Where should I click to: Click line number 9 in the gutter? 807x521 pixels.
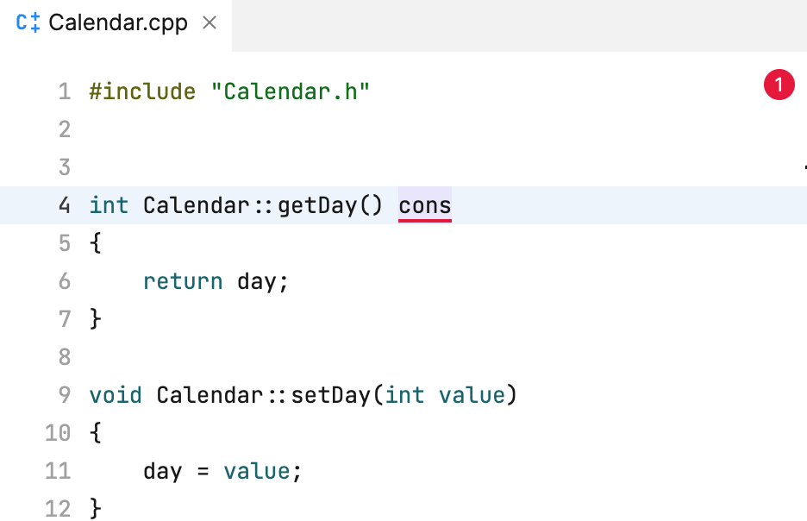point(64,394)
